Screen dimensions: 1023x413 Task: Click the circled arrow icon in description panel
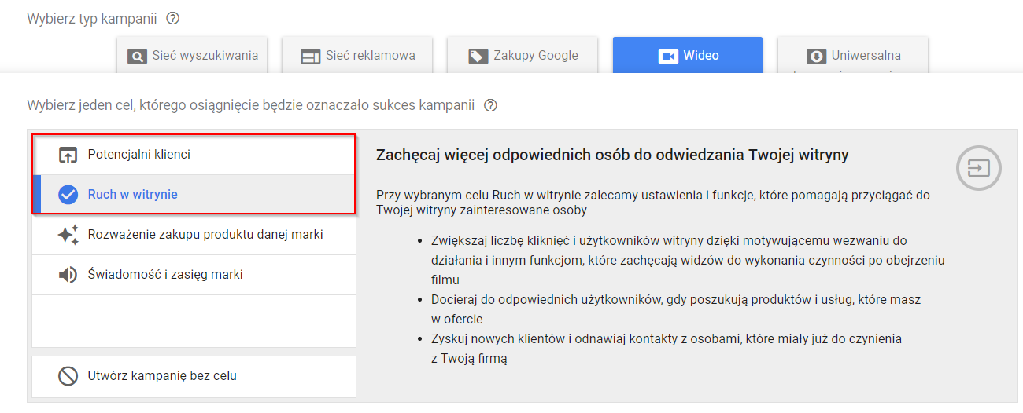click(x=978, y=167)
